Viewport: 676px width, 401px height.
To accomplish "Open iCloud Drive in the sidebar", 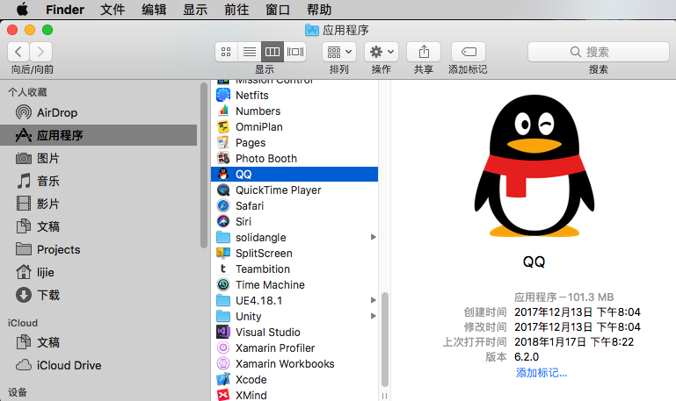I will (98, 365).
